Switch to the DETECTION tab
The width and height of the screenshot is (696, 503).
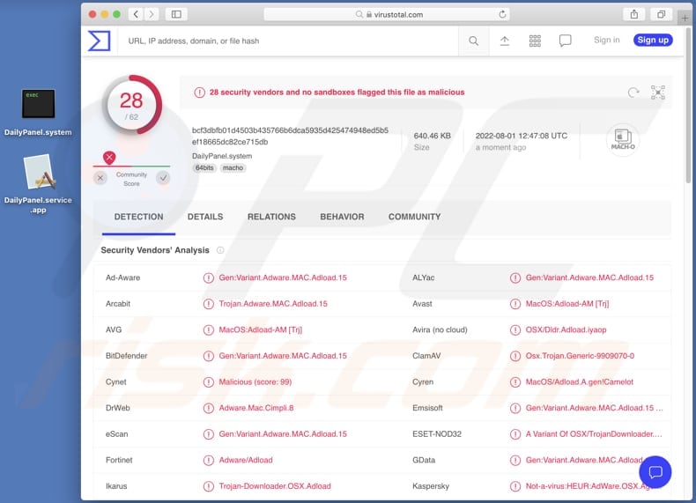[138, 217]
